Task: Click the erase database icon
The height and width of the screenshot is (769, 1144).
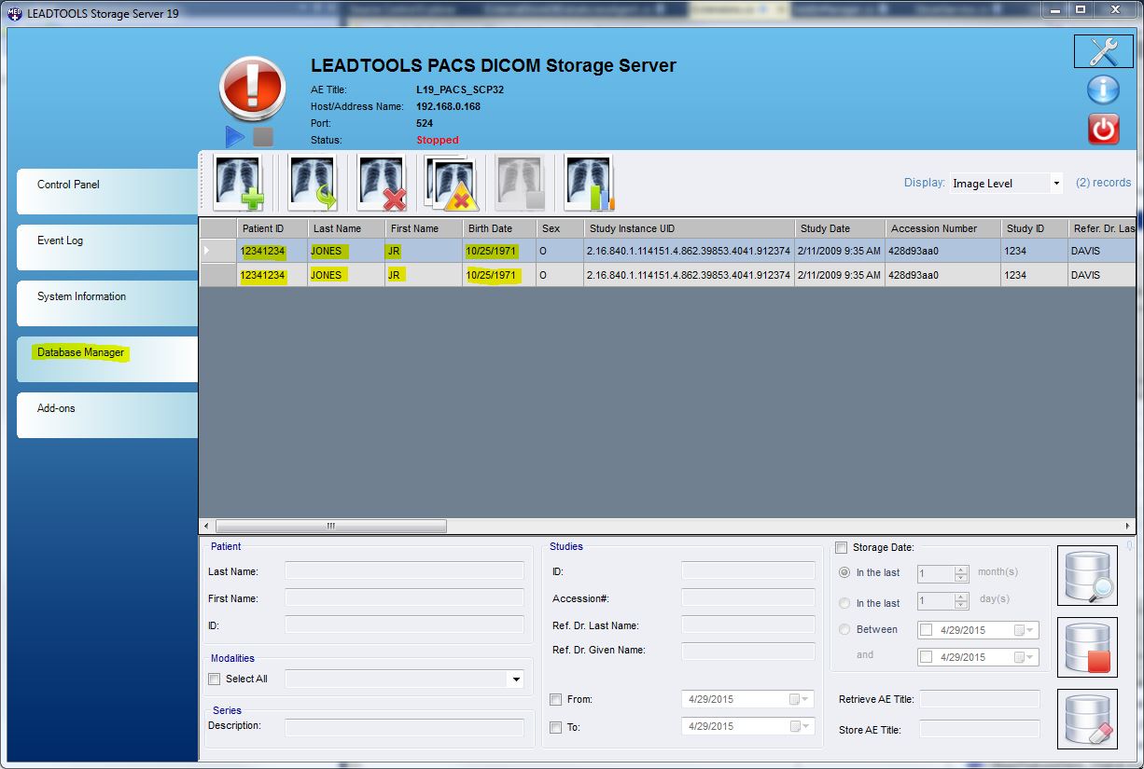Action: click(x=1086, y=719)
